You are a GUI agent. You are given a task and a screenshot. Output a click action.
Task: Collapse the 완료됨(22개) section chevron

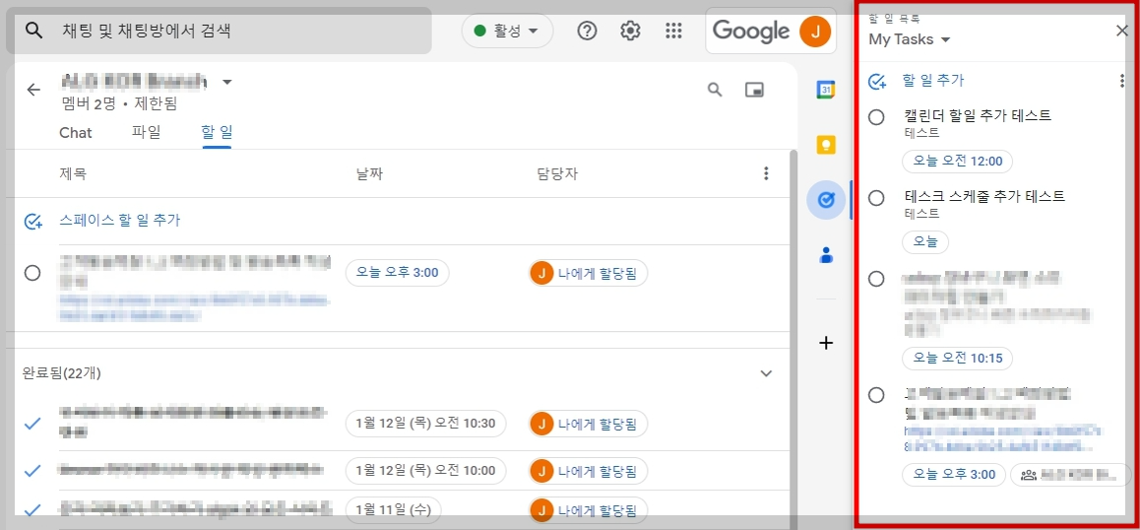pos(766,373)
